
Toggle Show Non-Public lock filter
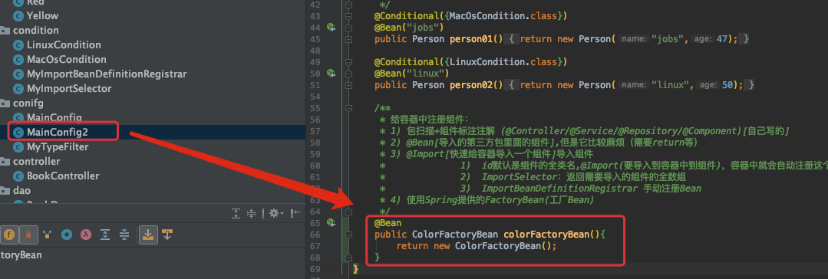tap(28, 235)
